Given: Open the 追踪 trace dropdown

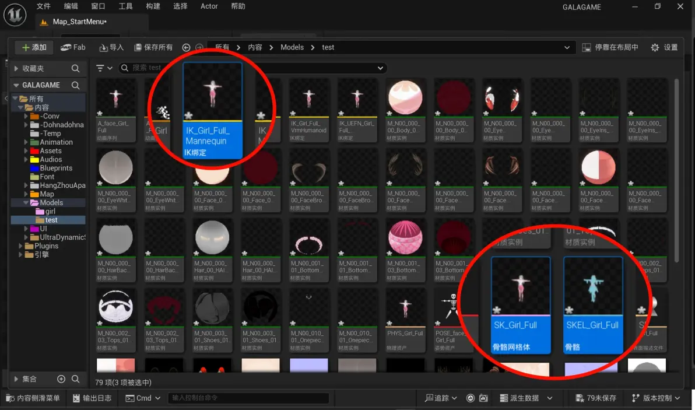Looking at the screenshot, I should click(441, 398).
